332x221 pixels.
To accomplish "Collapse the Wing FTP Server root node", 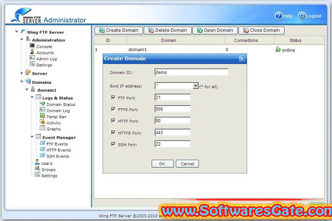I will [17, 31].
